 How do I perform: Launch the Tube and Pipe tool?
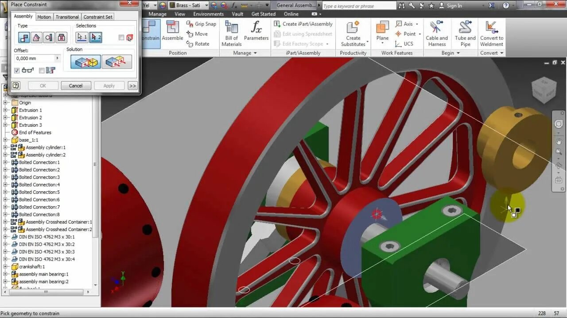[x=465, y=33]
